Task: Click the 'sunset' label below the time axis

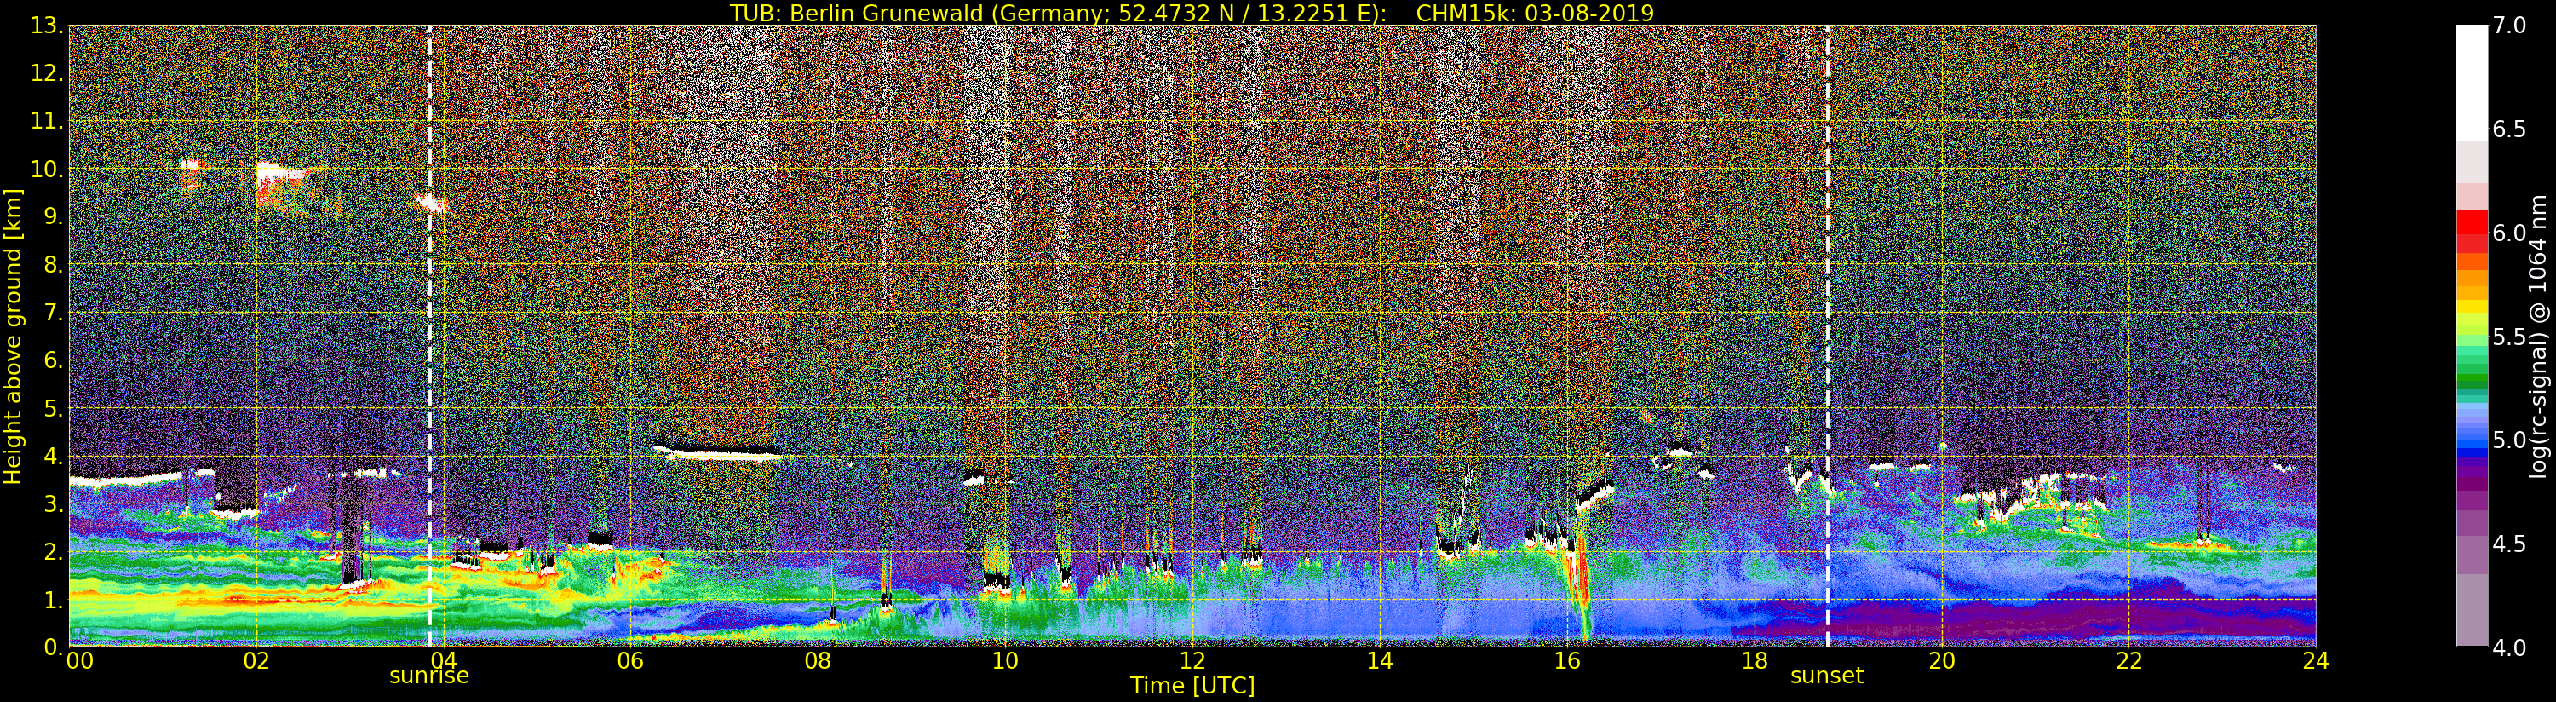Action: coord(1827,676)
